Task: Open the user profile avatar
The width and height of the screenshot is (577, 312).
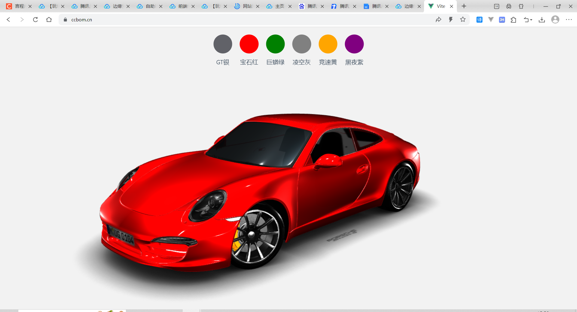Action: click(555, 20)
